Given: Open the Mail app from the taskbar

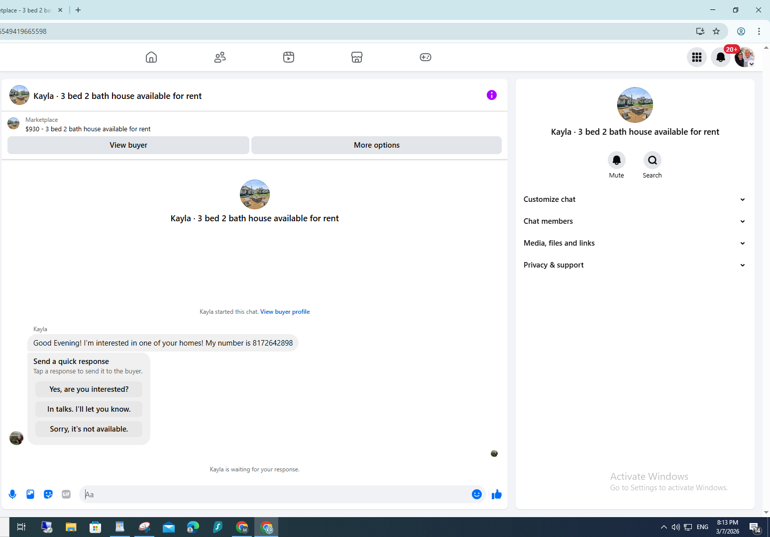Looking at the screenshot, I should 169,527.
